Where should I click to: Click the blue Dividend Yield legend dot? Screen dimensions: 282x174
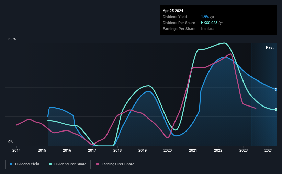11,164
